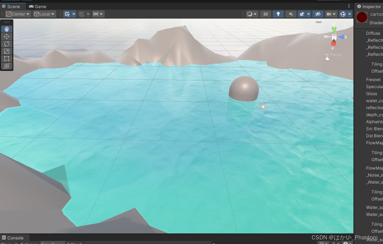383x244 pixels.
Task: Select the Scale tool
Action: pos(7,51)
